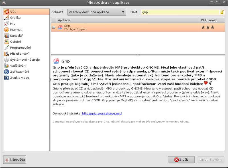Click the 'Zobrazit:' label

coord(58,12)
